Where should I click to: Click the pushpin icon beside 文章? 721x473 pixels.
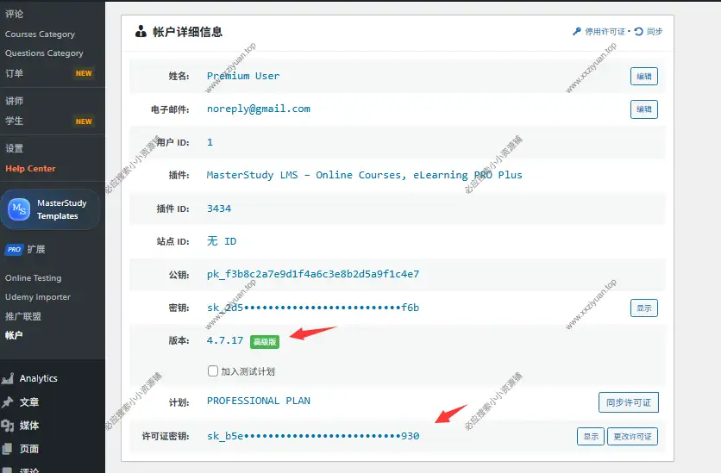[8, 402]
